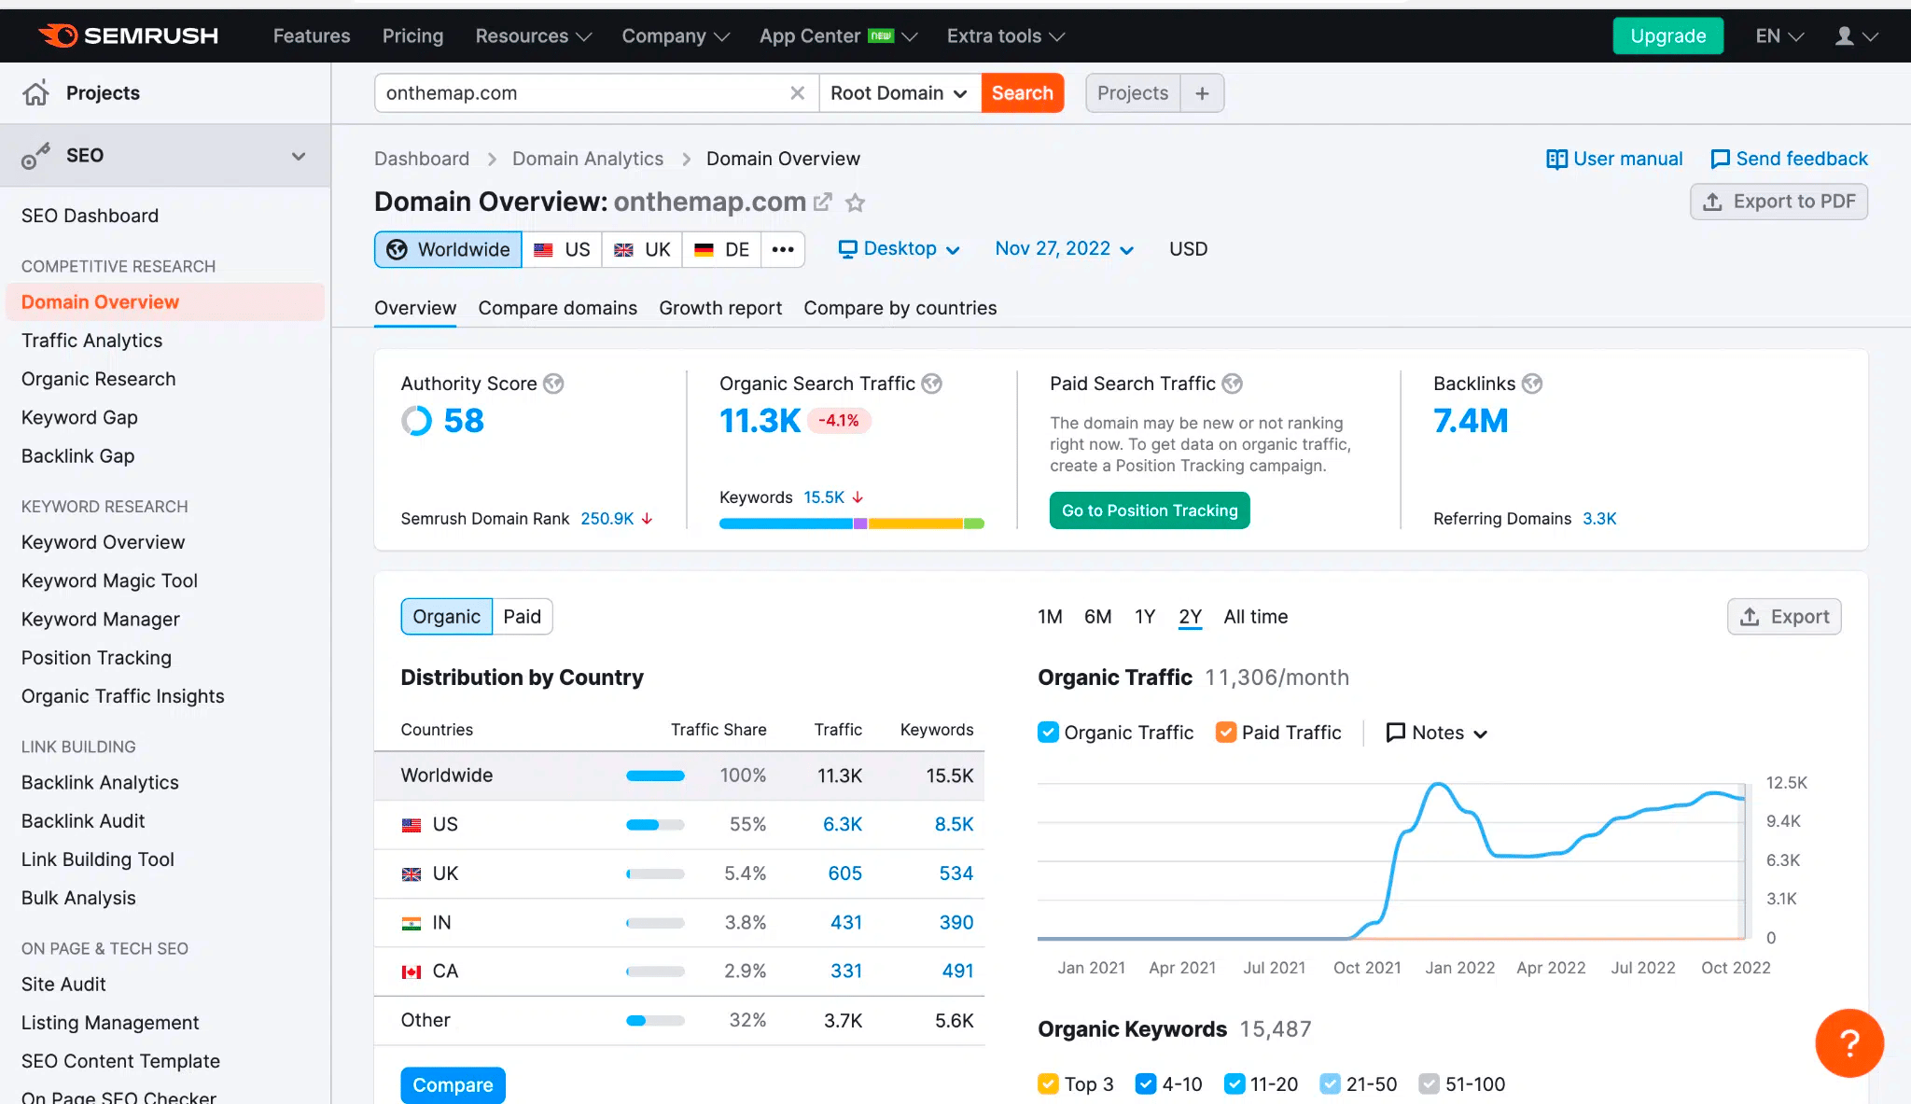Switch to Growth report tab

(x=720, y=309)
